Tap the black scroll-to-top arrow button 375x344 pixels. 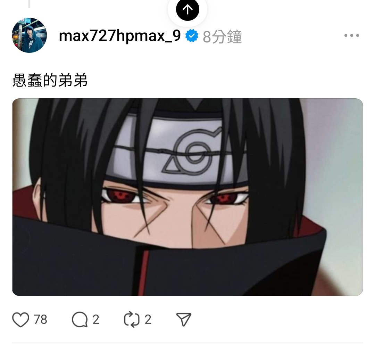click(x=187, y=10)
